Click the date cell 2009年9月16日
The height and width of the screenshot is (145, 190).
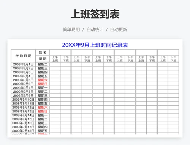tap(23, 123)
